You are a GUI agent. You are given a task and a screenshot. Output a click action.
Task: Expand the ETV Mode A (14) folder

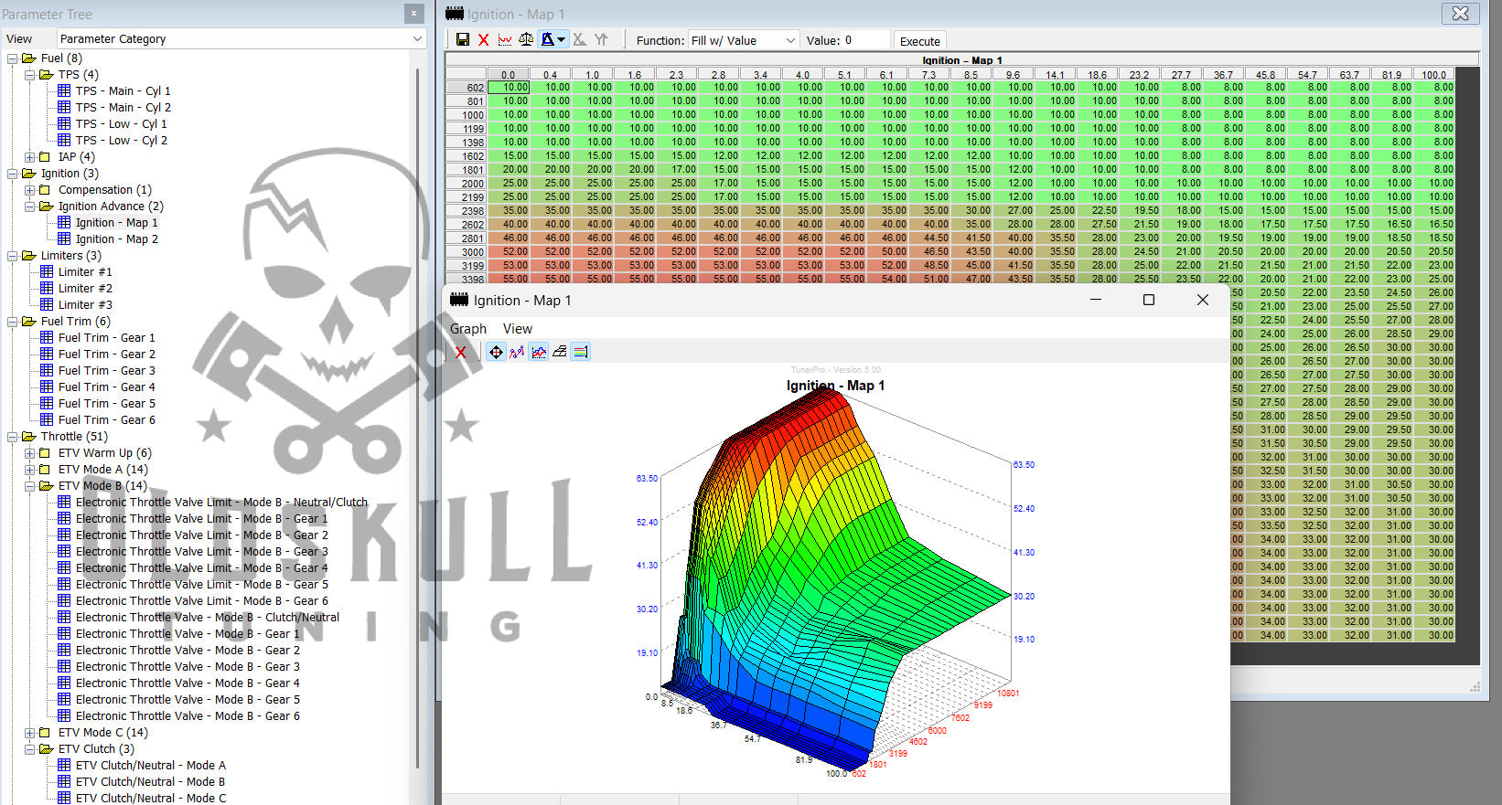point(30,469)
